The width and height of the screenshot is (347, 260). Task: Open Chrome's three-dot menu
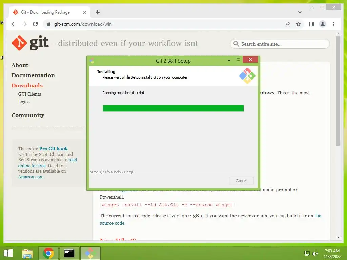(333, 24)
